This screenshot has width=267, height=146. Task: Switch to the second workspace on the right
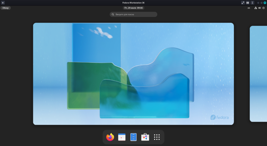point(258,74)
